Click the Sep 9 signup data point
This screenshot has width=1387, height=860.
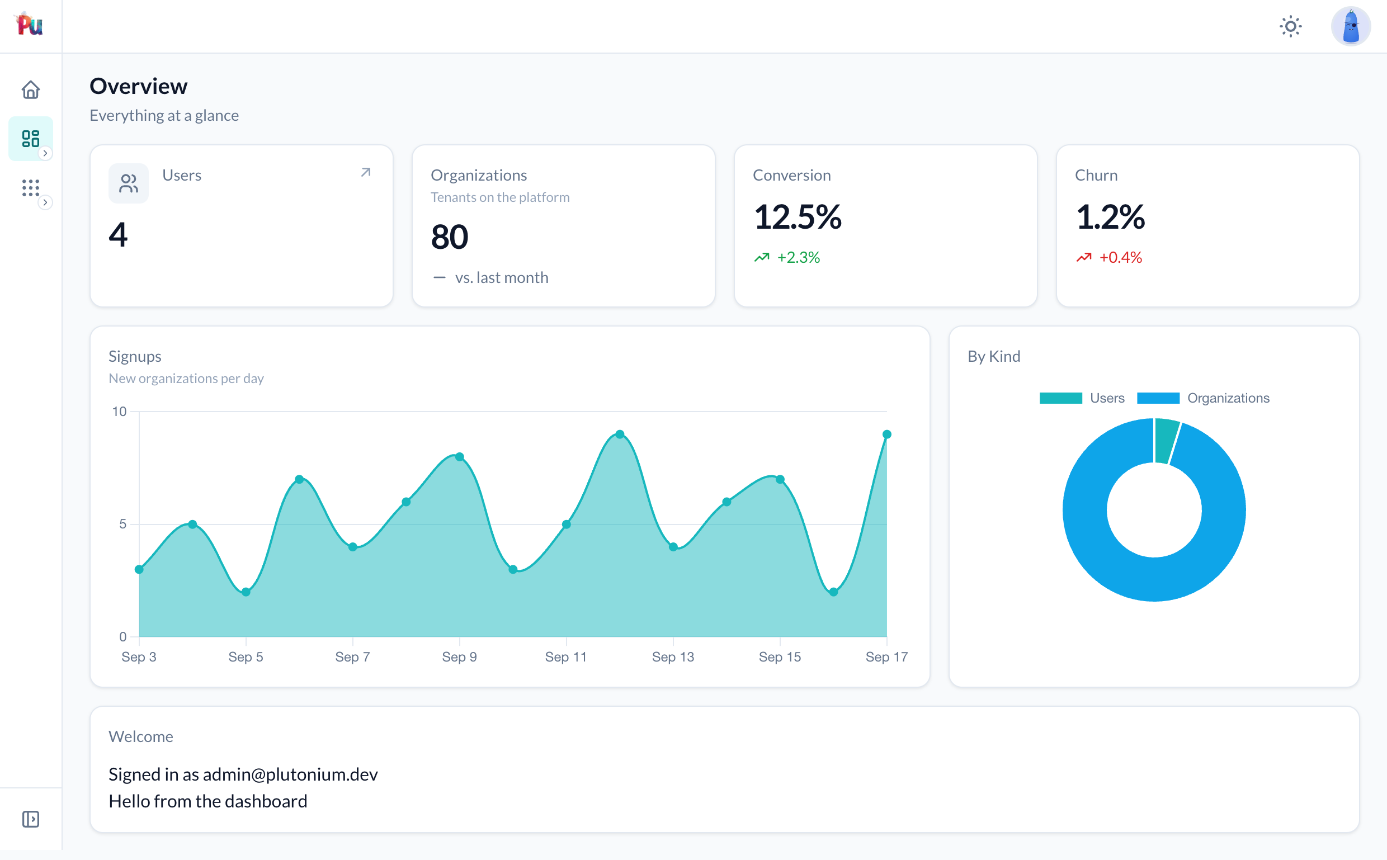460,457
